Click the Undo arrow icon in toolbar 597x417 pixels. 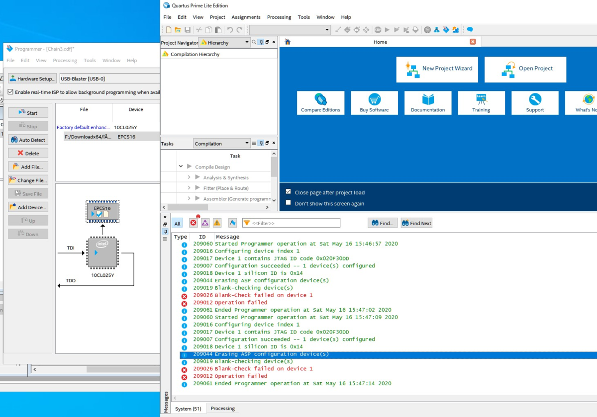230,30
